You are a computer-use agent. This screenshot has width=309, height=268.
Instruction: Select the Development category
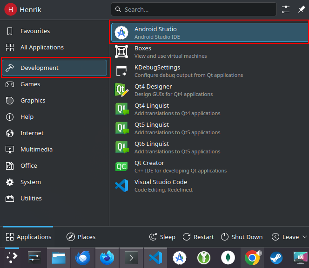[x=54, y=68]
